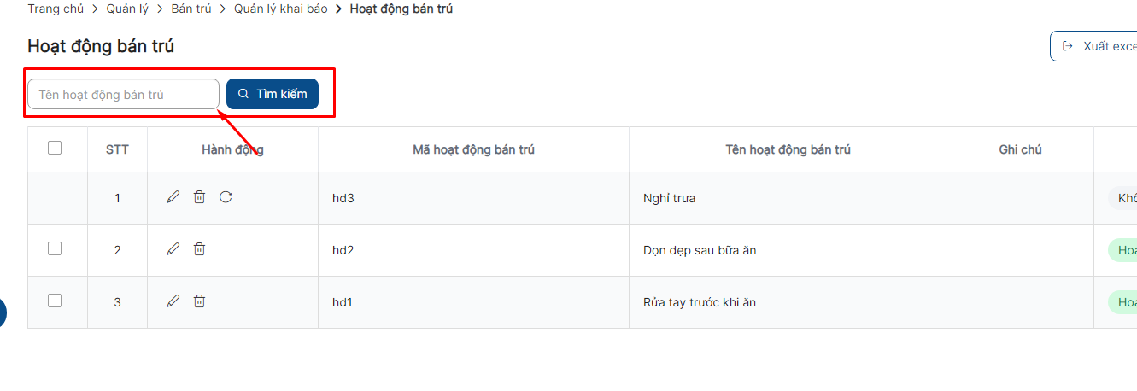This screenshot has width=1137, height=391.
Task: Open Quản lý khai báo breadcrumb
Action: coord(281,9)
